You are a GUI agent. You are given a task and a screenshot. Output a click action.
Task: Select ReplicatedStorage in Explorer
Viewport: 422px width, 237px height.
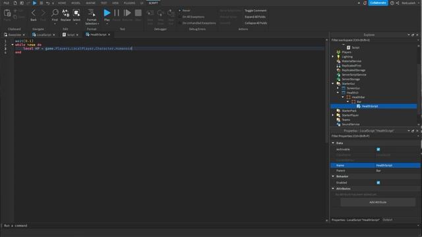353,70
